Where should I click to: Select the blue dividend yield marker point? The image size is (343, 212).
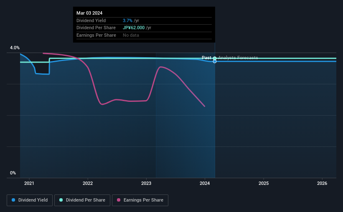(215, 61)
